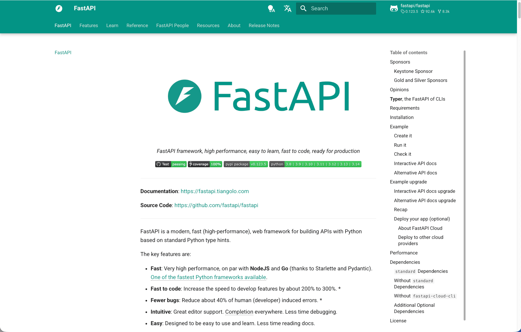
Task: Click the 'coverage 100%' badge
Action: tap(205, 164)
